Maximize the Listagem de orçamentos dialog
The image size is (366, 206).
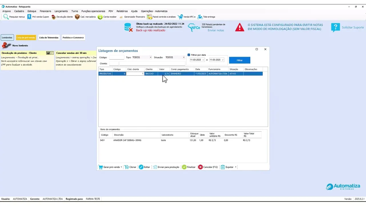tap(257, 49)
